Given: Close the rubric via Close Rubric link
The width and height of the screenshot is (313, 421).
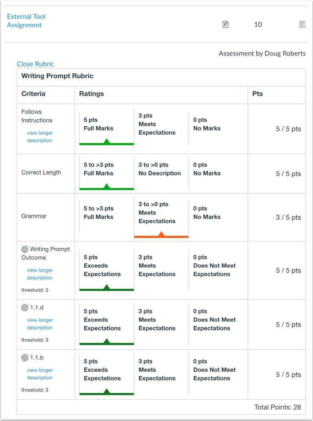Looking at the screenshot, I should click(x=35, y=64).
